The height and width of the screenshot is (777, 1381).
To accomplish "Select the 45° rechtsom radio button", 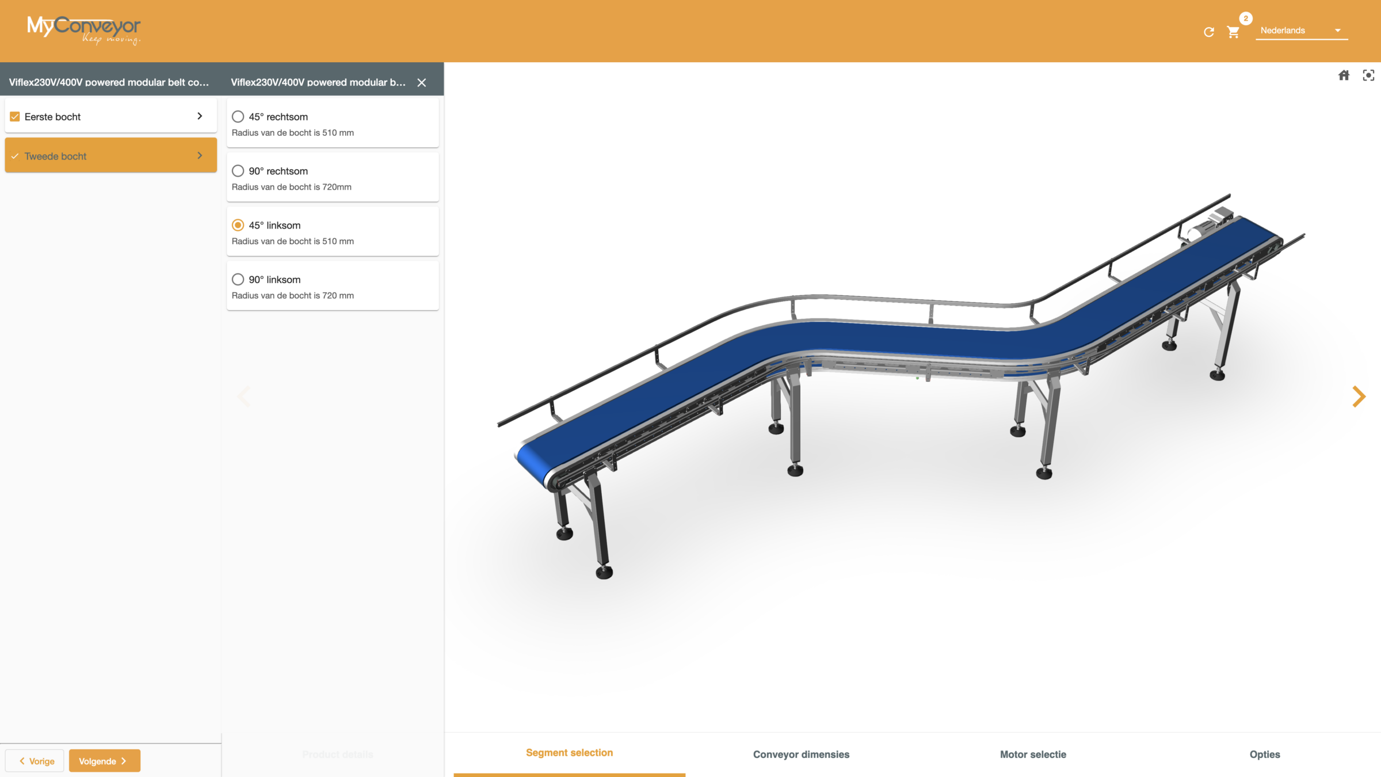I will (x=238, y=117).
